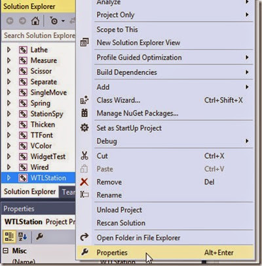Click the WidgetTest project icon

tap(23, 156)
